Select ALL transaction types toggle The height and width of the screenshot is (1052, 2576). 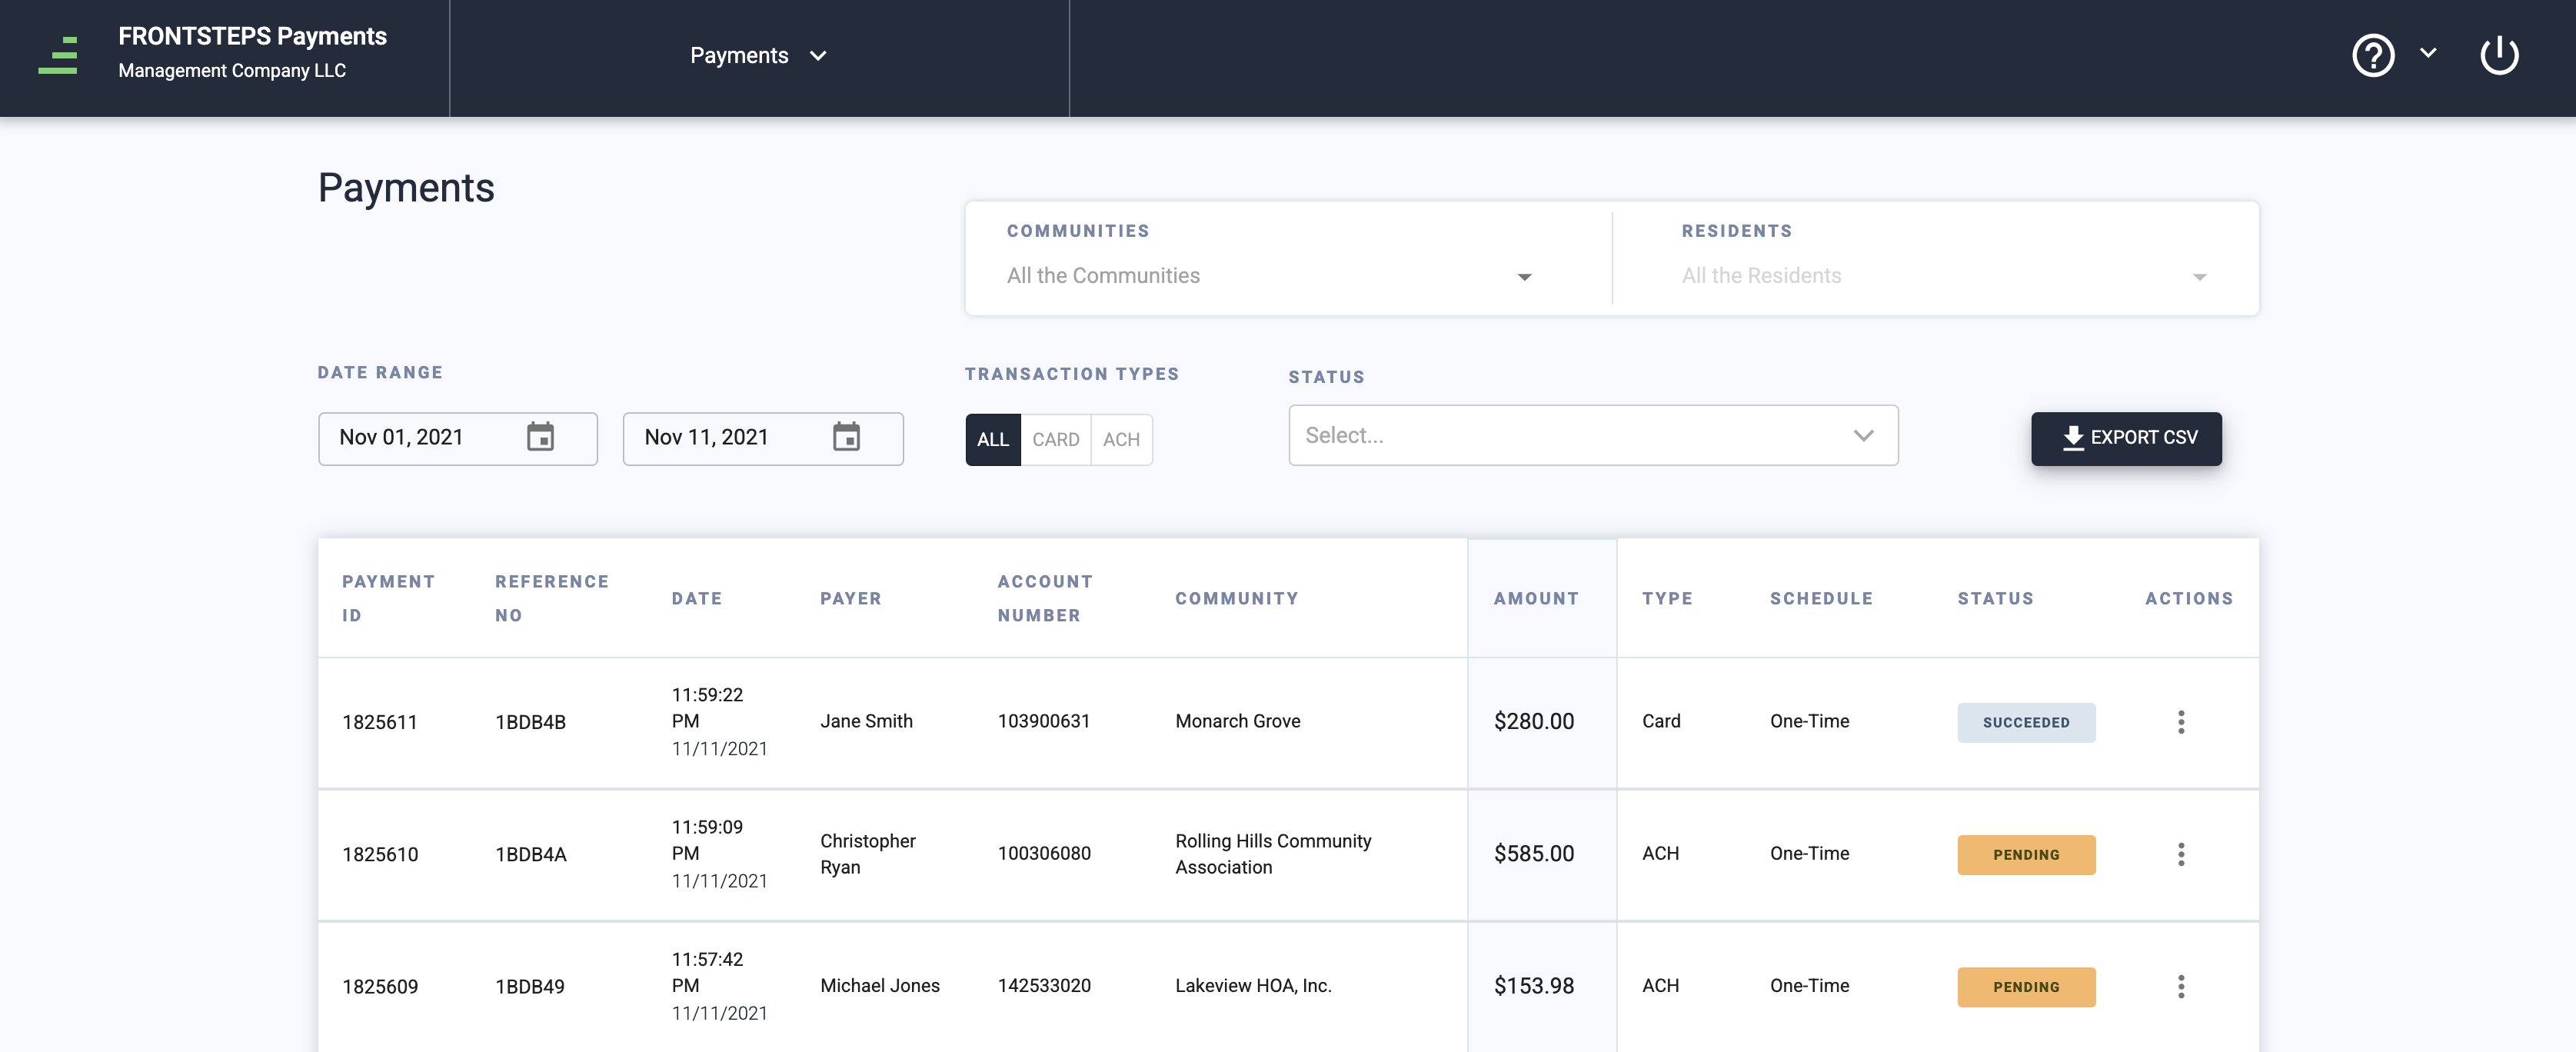(992, 440)
